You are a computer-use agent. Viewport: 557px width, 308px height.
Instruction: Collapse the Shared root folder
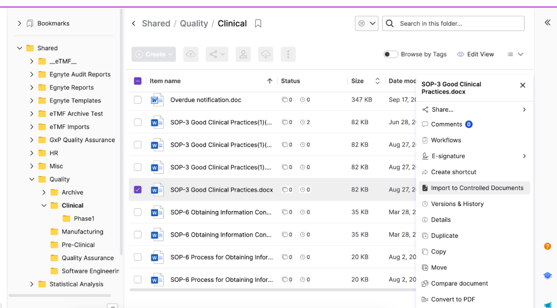(x=19, y=48)
